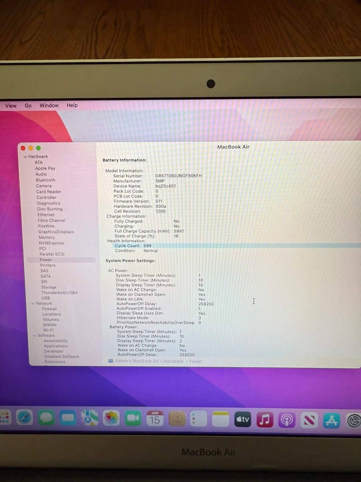
Task: Select Audio in sidebar
Action: (41, 174)
